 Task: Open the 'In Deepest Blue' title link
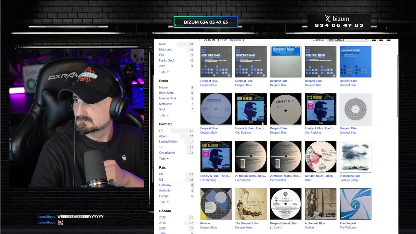pos(350,176)
